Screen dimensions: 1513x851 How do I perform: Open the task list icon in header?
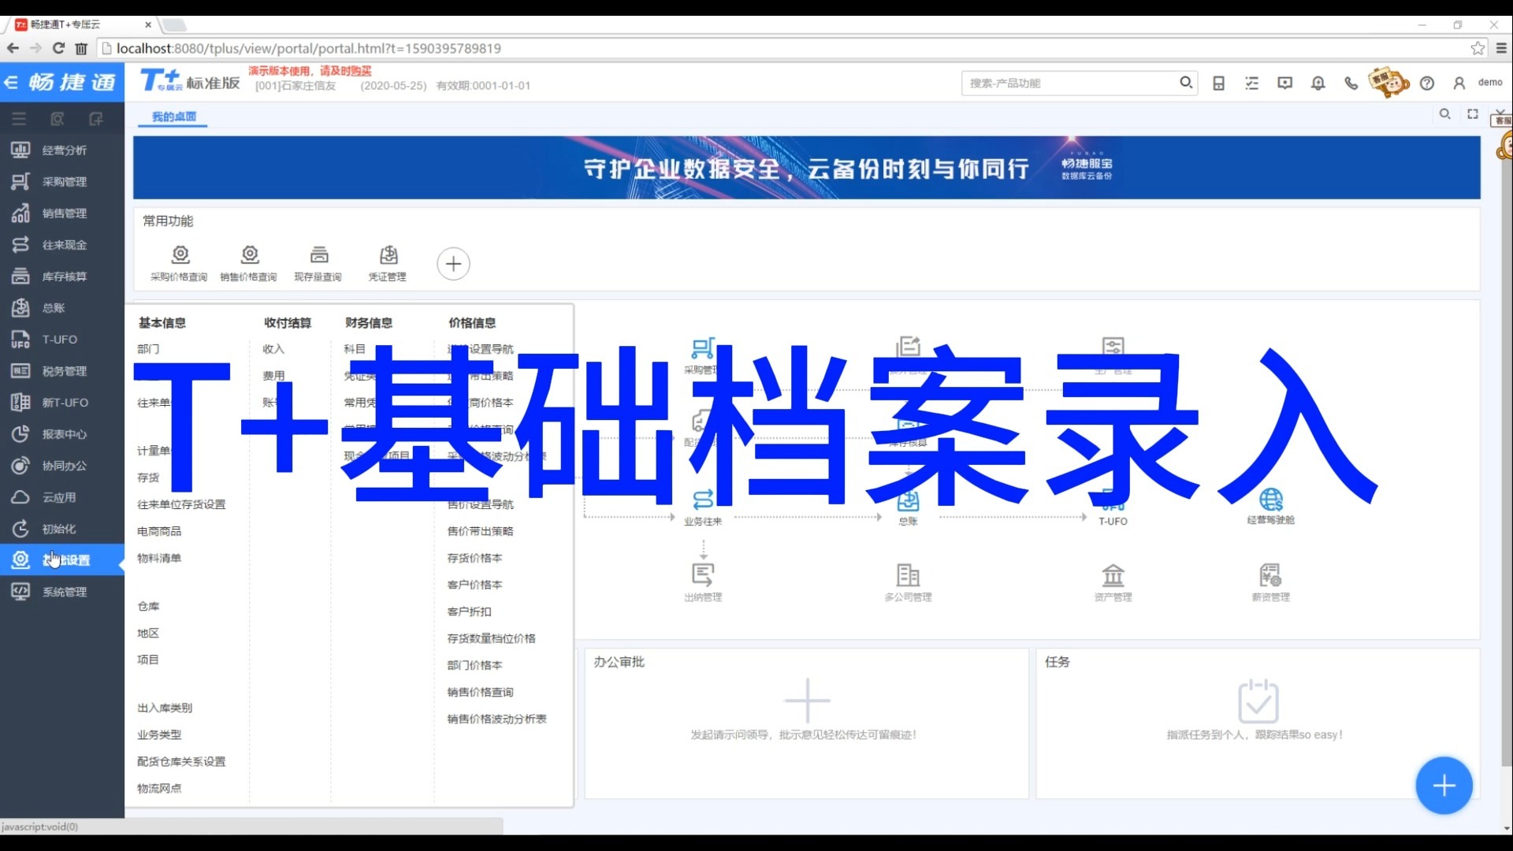1251,83
